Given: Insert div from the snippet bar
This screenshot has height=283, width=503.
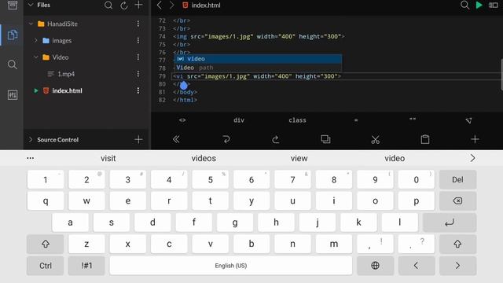Looking at the screenshot, I should click(239, 120).
